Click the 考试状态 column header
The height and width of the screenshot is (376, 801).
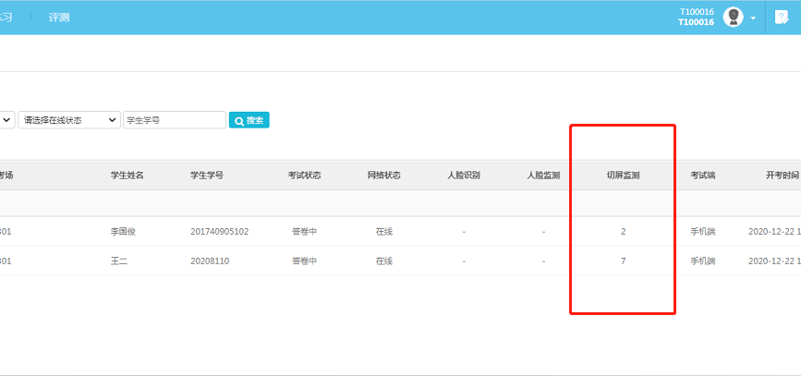point(304,176)
